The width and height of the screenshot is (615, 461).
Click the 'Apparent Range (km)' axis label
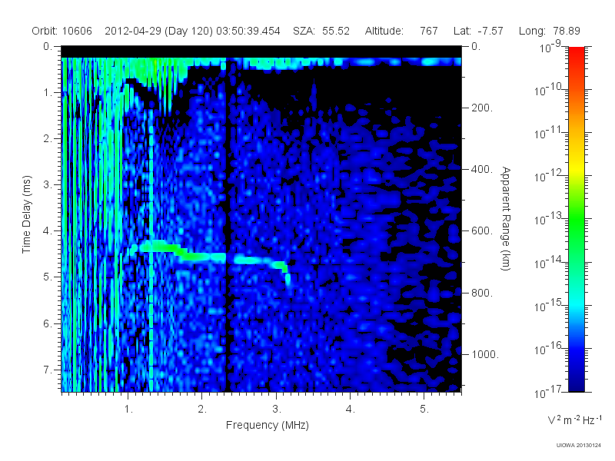click(506, 218)
